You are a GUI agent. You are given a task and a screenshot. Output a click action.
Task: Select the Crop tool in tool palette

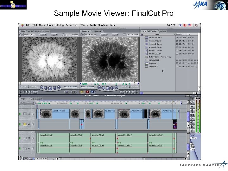click(x=192, y=127)
